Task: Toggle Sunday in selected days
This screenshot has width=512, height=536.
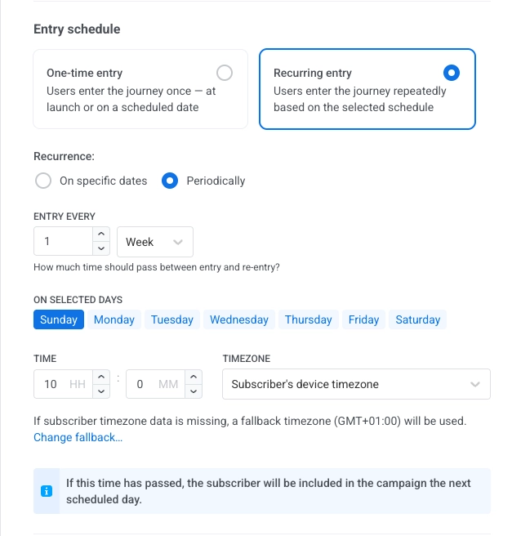Action: pos(59,319)
